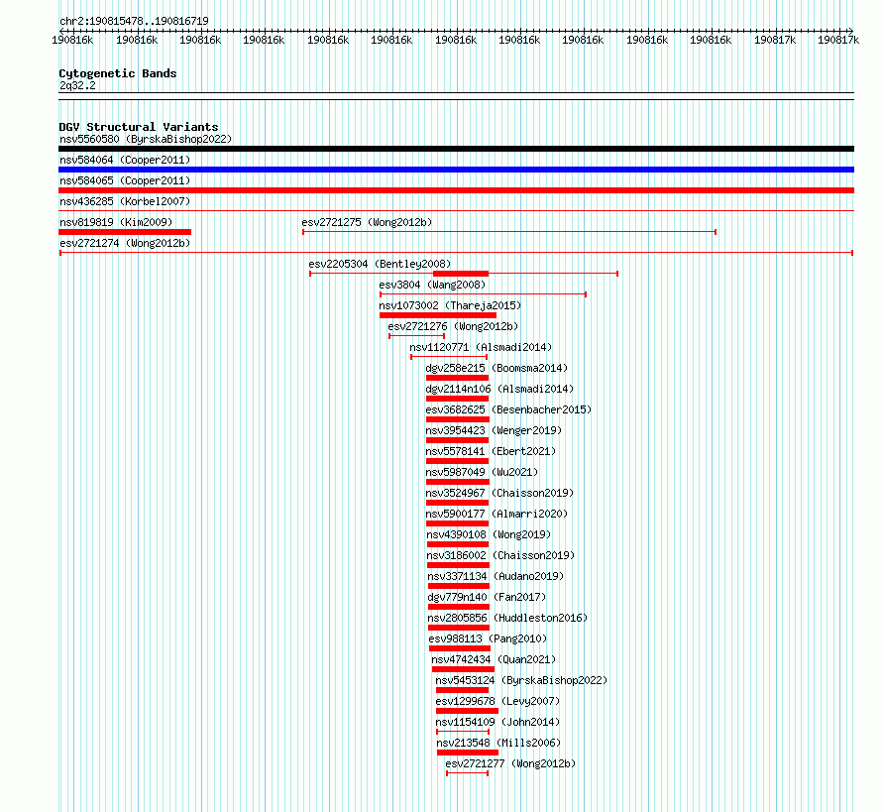Image resolution: width=882 pixels, height=812 pixels.
Task: Select the thick red esv2205304 segment
Action: 461,274
